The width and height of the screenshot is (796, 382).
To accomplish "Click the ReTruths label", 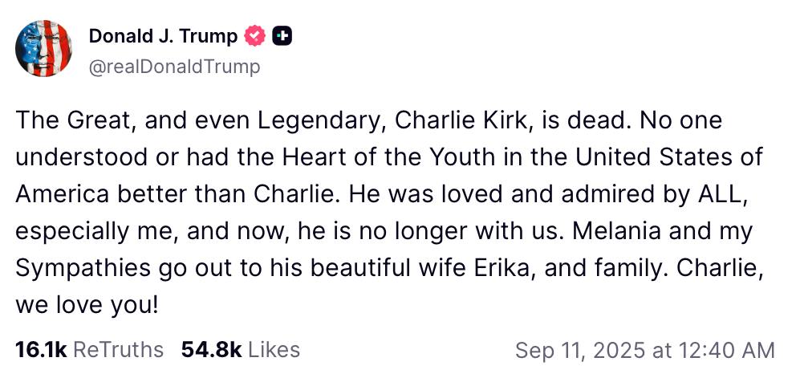I will pos(118,349).
